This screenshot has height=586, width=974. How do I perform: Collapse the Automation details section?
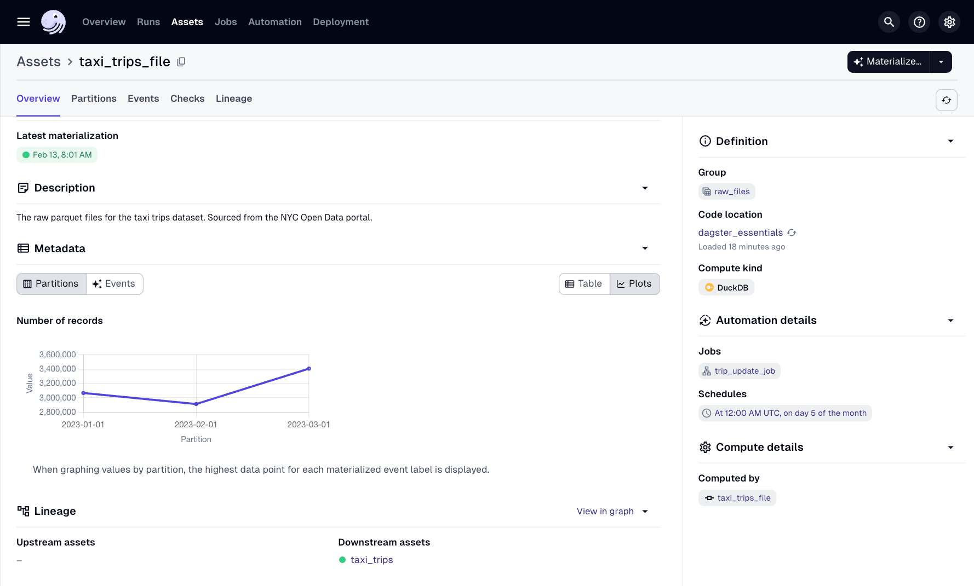[x=950, y=321]
